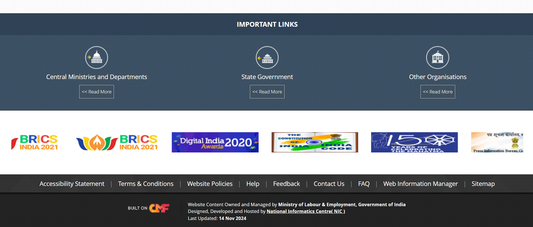
Task: Open the BRICS India 2021 banner with lotus logo
Action: point(117,142)
